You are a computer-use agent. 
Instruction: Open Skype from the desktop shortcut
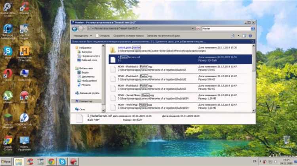click(8, 51)
